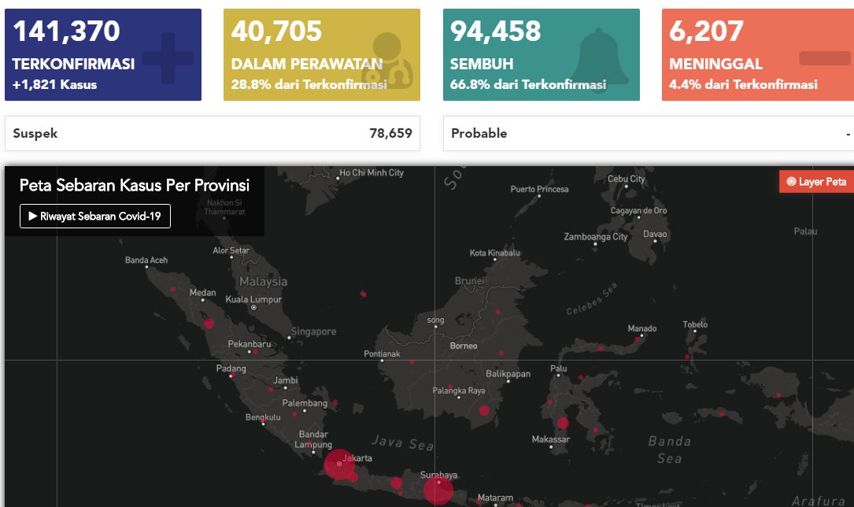Click the doctor icon on Dalam Perawatan card
This screenshot has height=507, width=854.
[x=386, y=60]
